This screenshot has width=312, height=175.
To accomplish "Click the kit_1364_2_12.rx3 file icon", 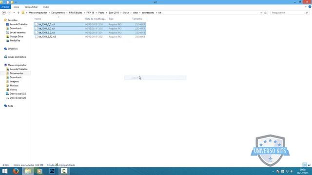I will tap(36, 37).
